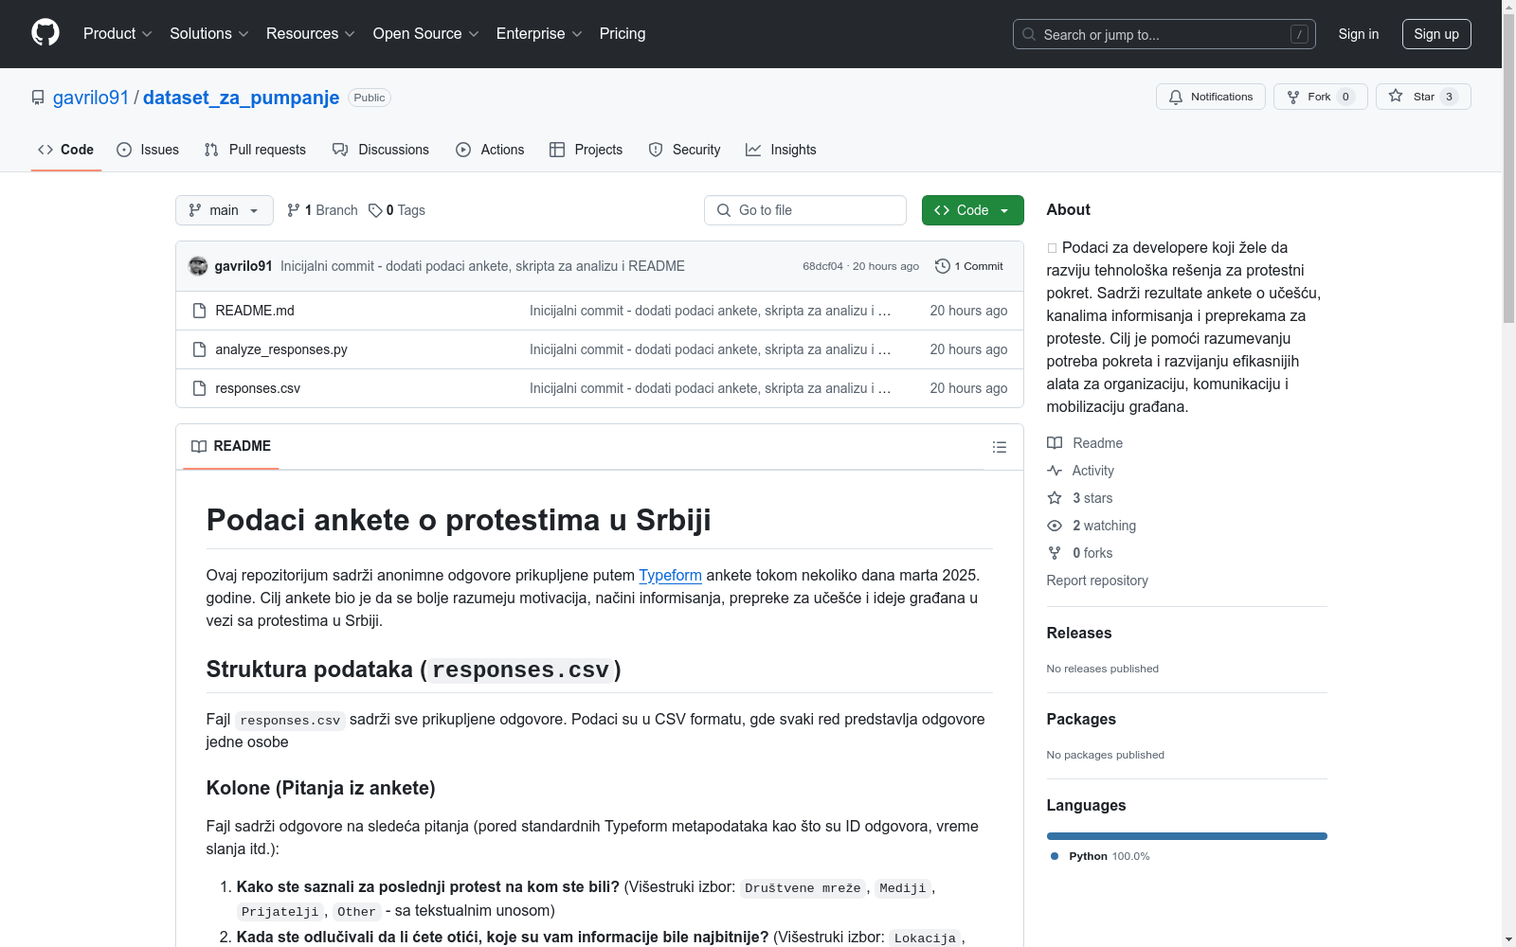Open the Releases section heading

(x=1079, y=633)
